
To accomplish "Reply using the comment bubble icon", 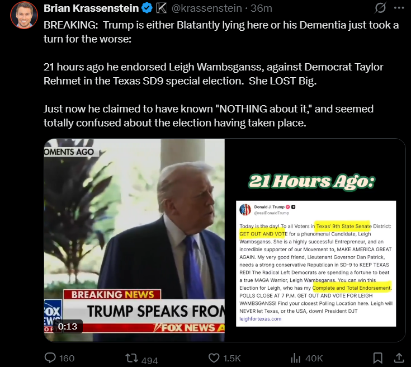I will (x=50, y=358).
